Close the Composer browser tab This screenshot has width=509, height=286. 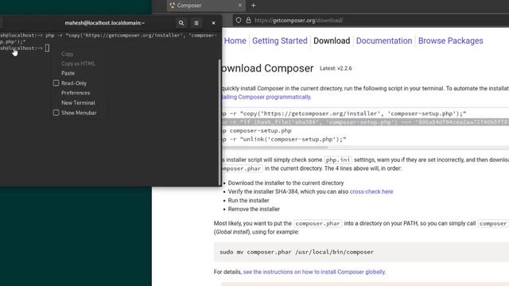(x=240, y=6)
